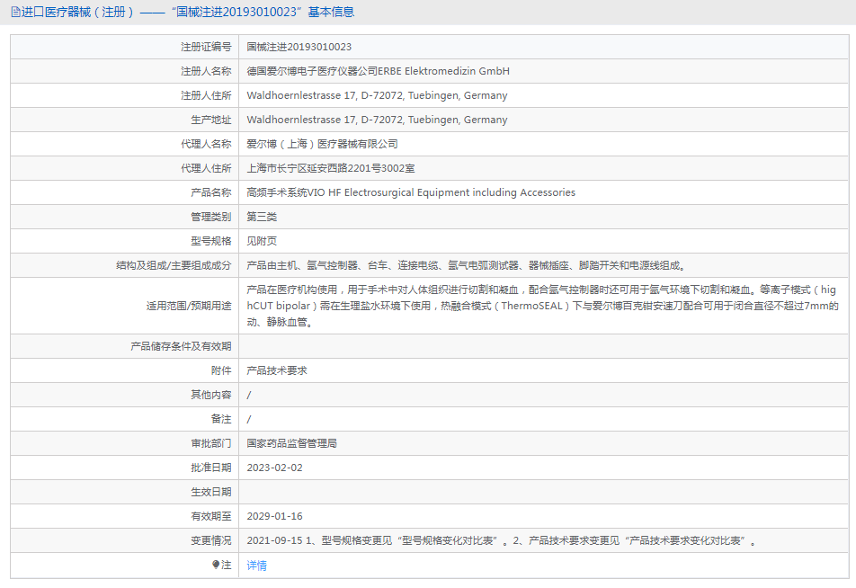Click the 注册人住所 Waldhoernlestrasse address value
856x588 pixels.
[x=377, y=95]
